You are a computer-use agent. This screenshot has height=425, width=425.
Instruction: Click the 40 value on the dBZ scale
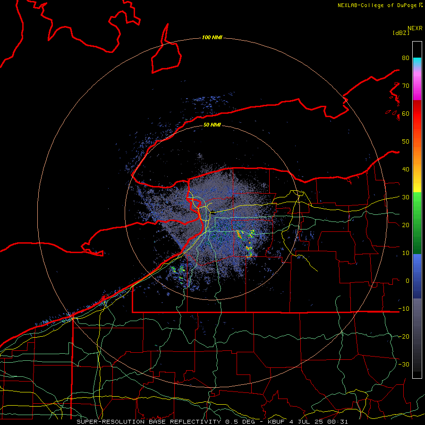pyautogui.click(x=406, y=170)
